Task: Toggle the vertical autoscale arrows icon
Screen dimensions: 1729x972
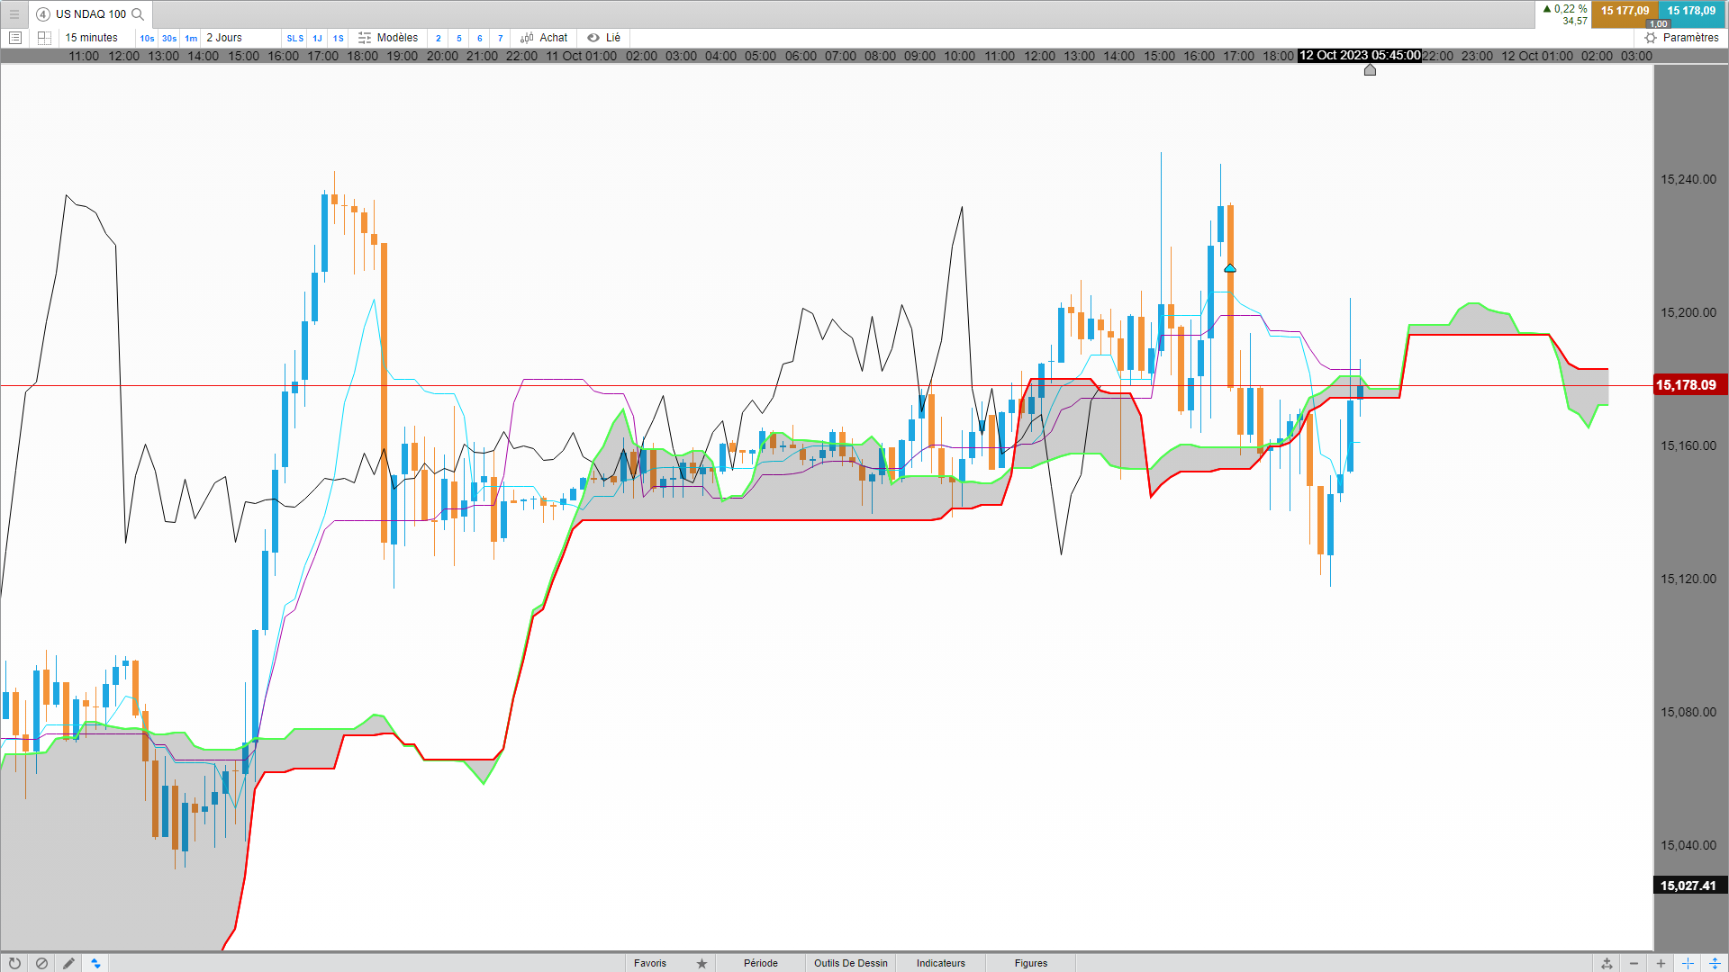Action: pos(1715,963)
